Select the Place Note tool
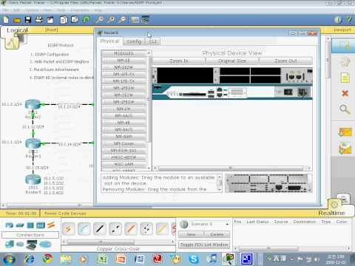 point(345,78)
